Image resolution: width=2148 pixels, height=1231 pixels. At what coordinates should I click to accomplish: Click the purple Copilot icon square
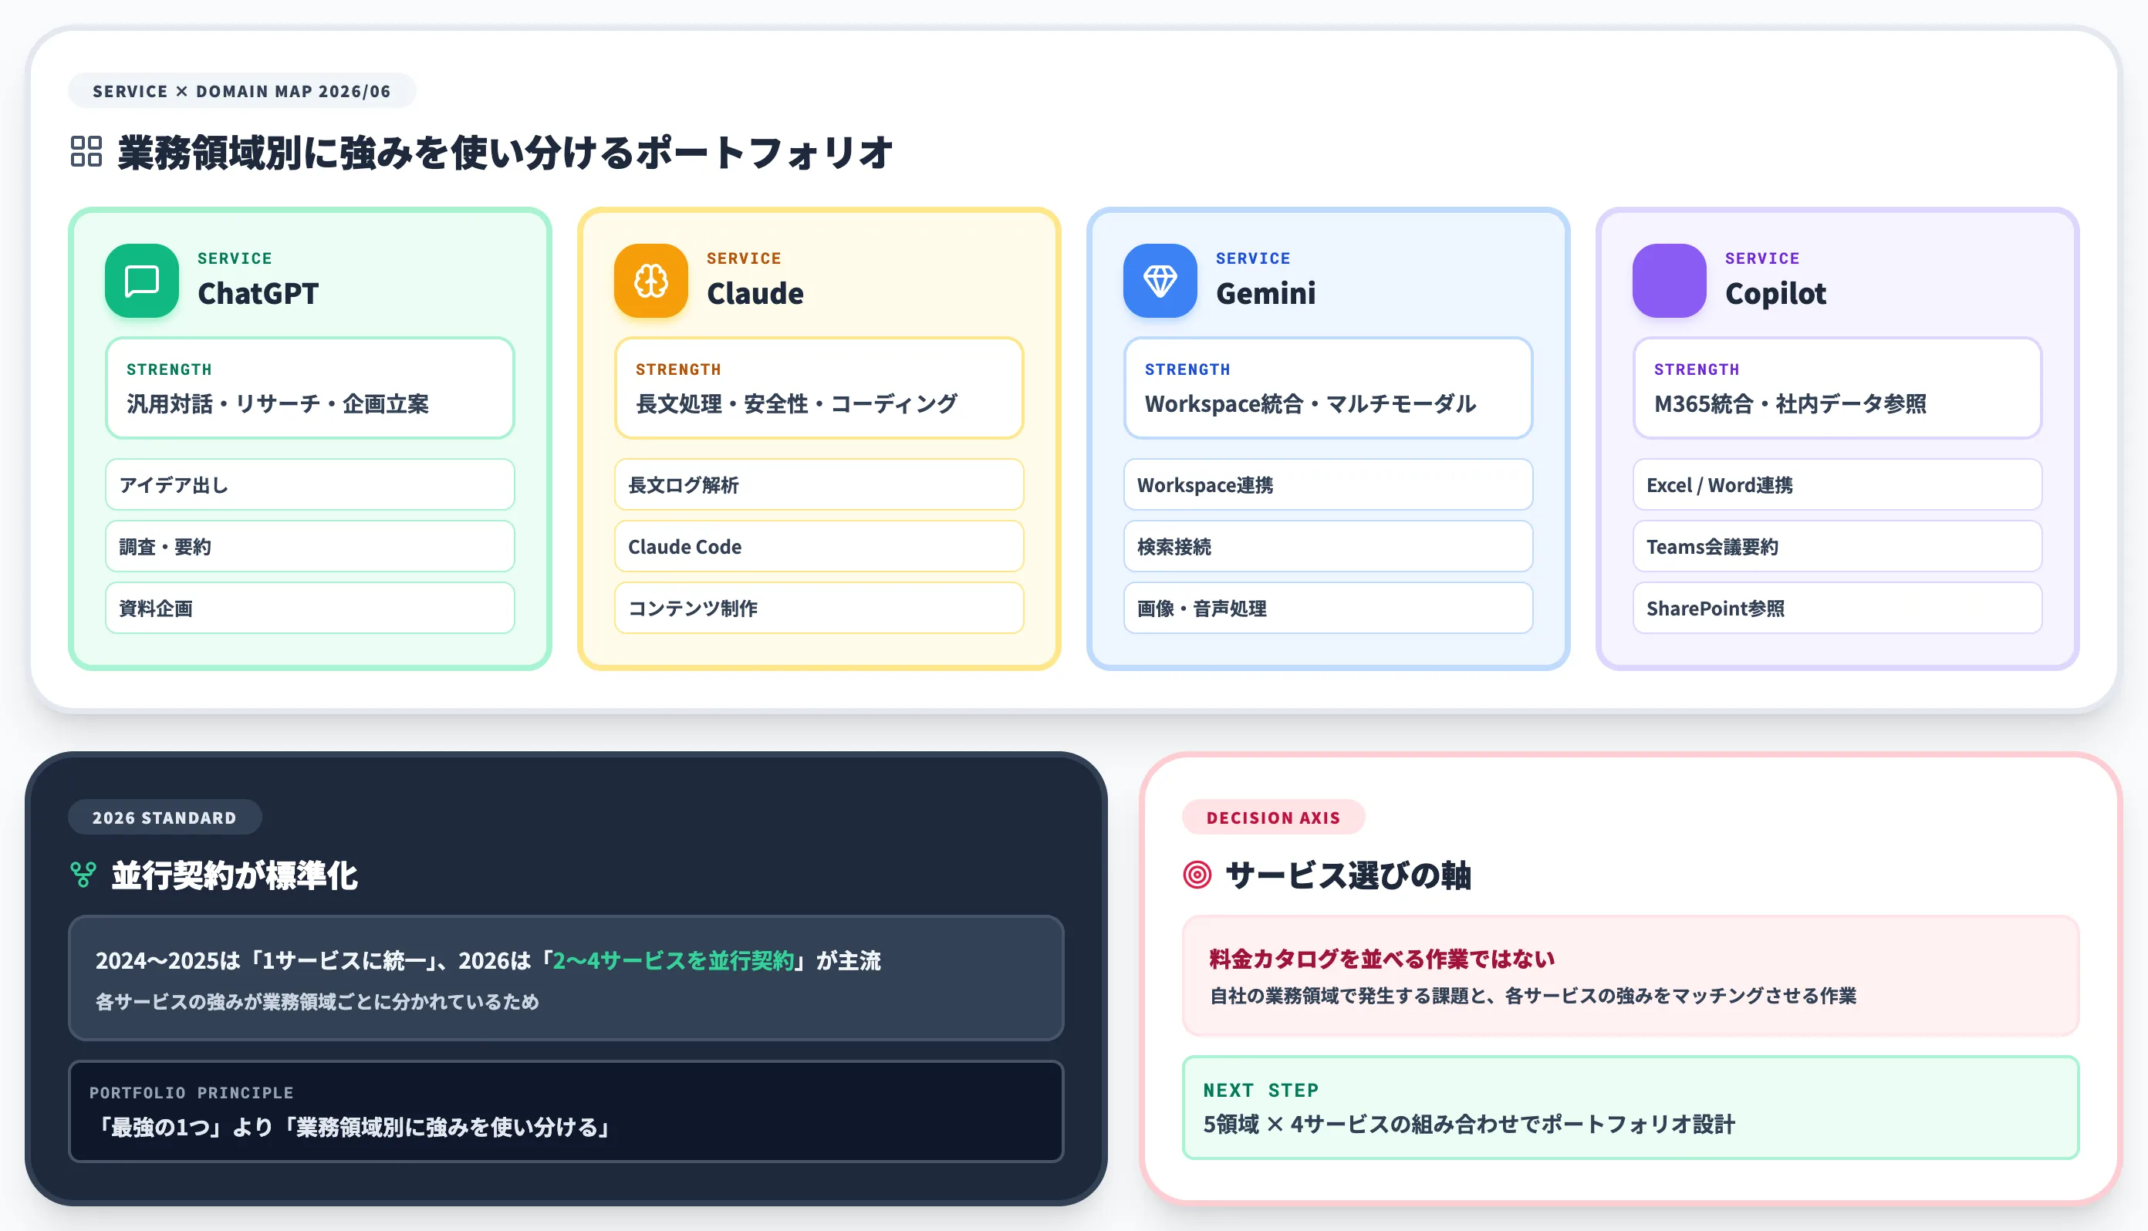[x=1669, y=281]
